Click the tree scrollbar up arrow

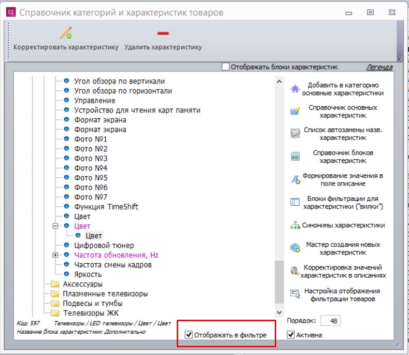pos(279,81)
